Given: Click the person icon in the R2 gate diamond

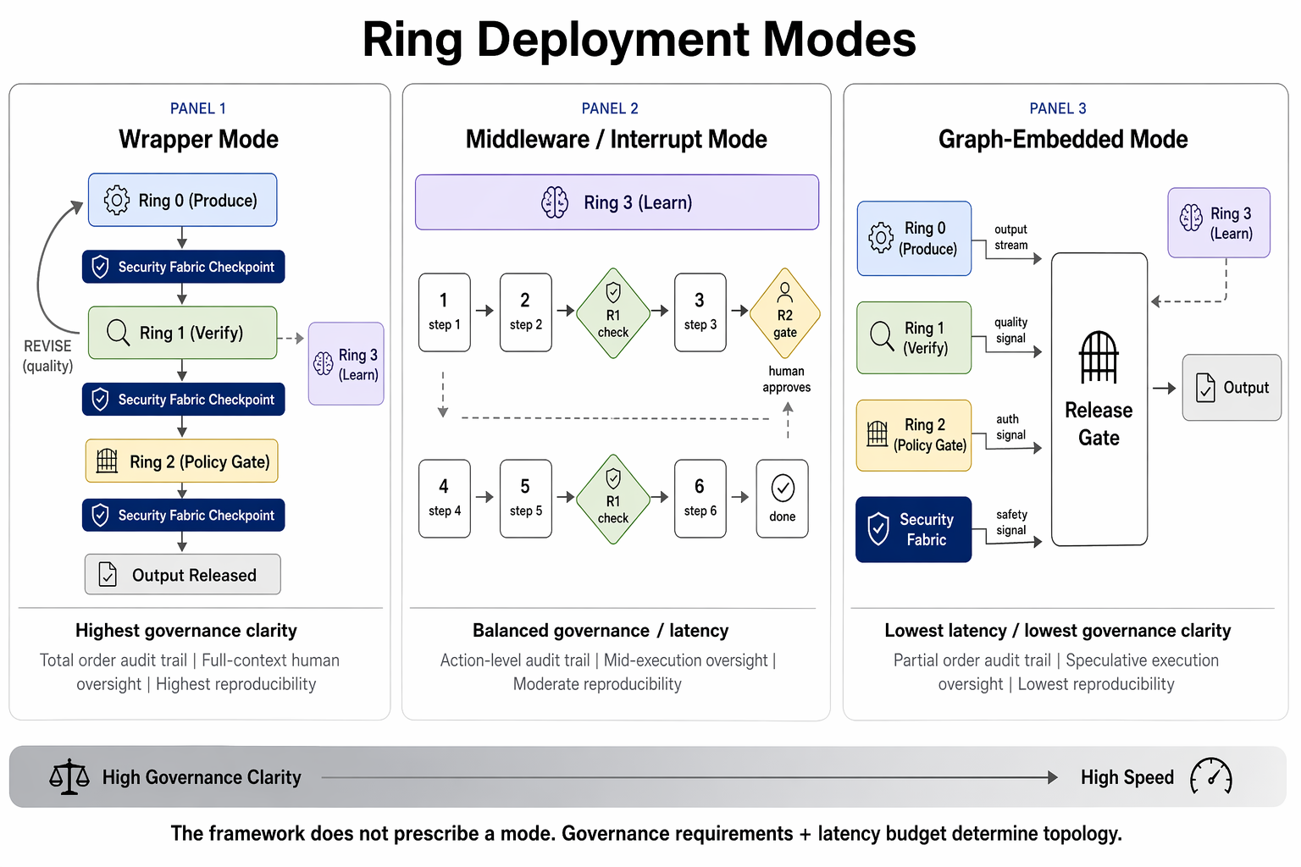Looking at the screenshot, I should click(x=785, y=293).
